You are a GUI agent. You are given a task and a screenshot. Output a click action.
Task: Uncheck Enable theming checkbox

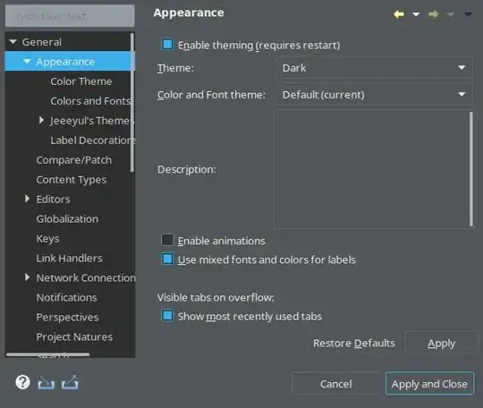167,44
